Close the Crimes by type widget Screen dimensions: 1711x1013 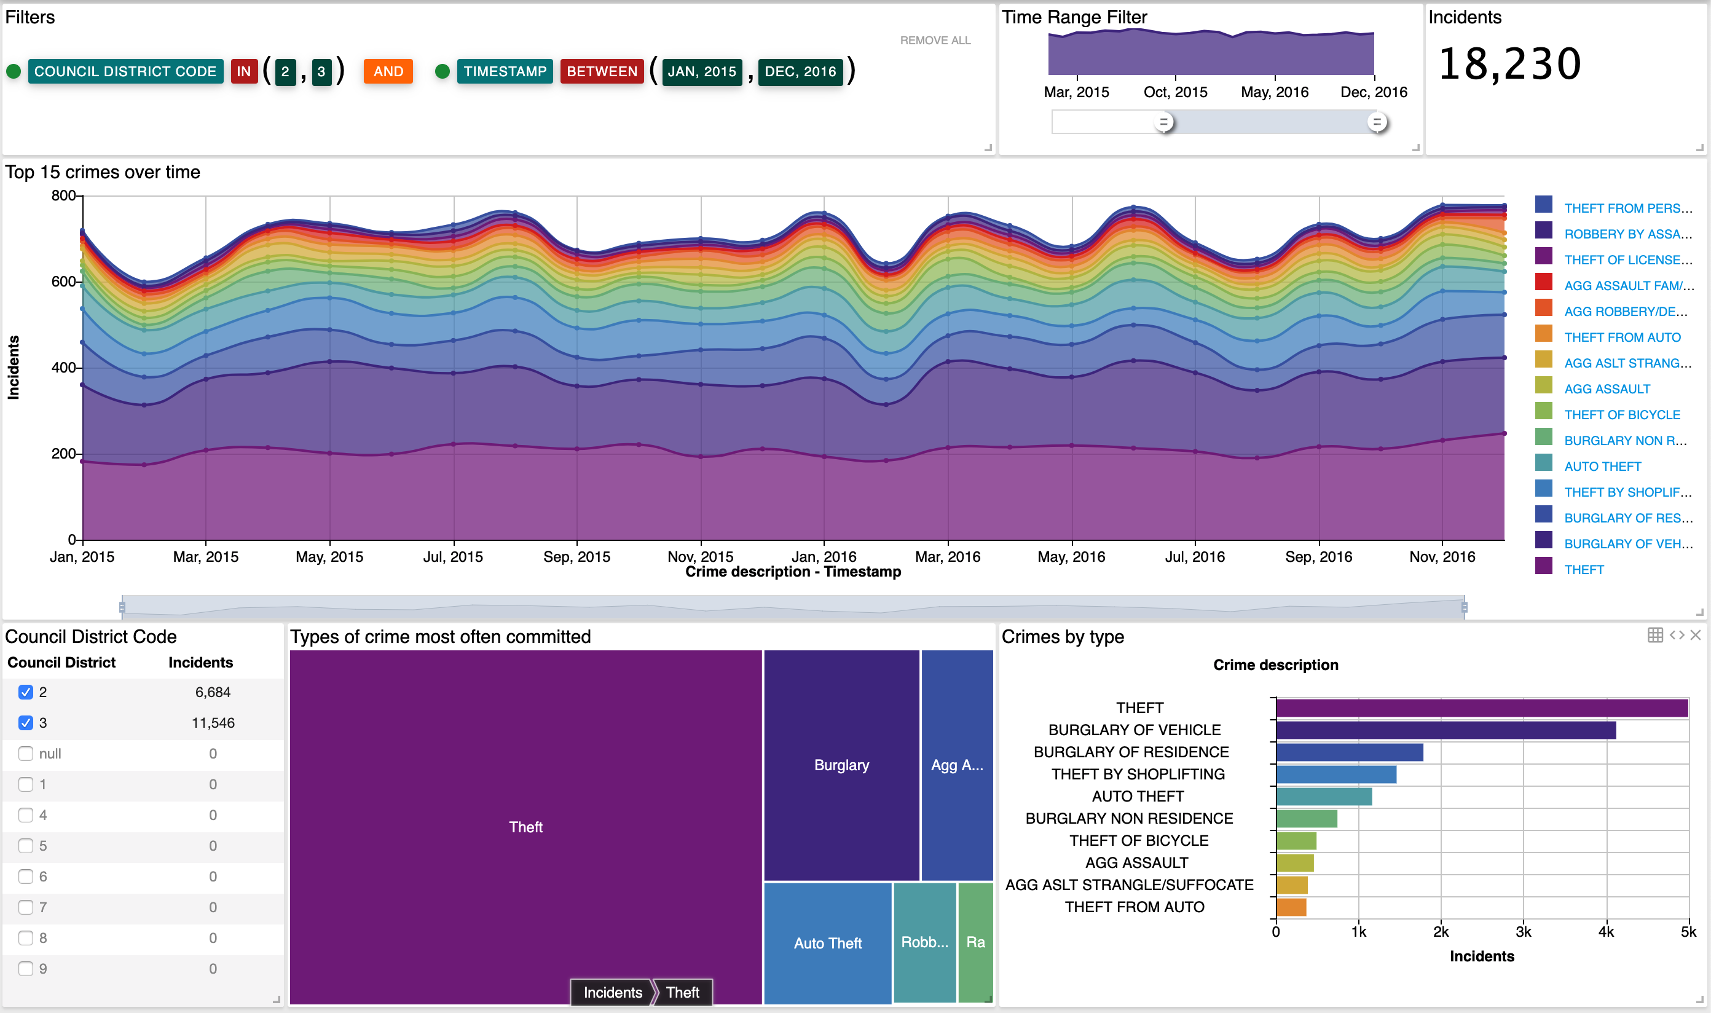(1695, 636)
